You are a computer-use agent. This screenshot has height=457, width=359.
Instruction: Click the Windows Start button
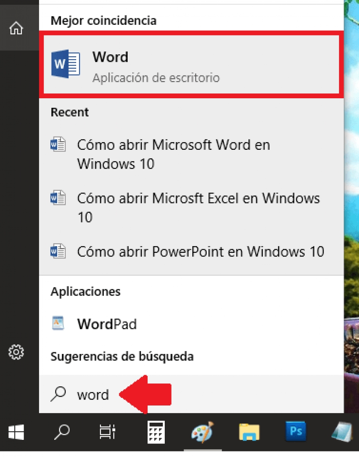point(16,432)
